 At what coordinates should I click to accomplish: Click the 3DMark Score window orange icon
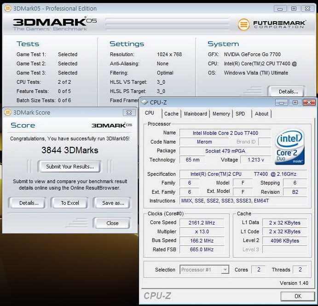[x=8, y=112]
